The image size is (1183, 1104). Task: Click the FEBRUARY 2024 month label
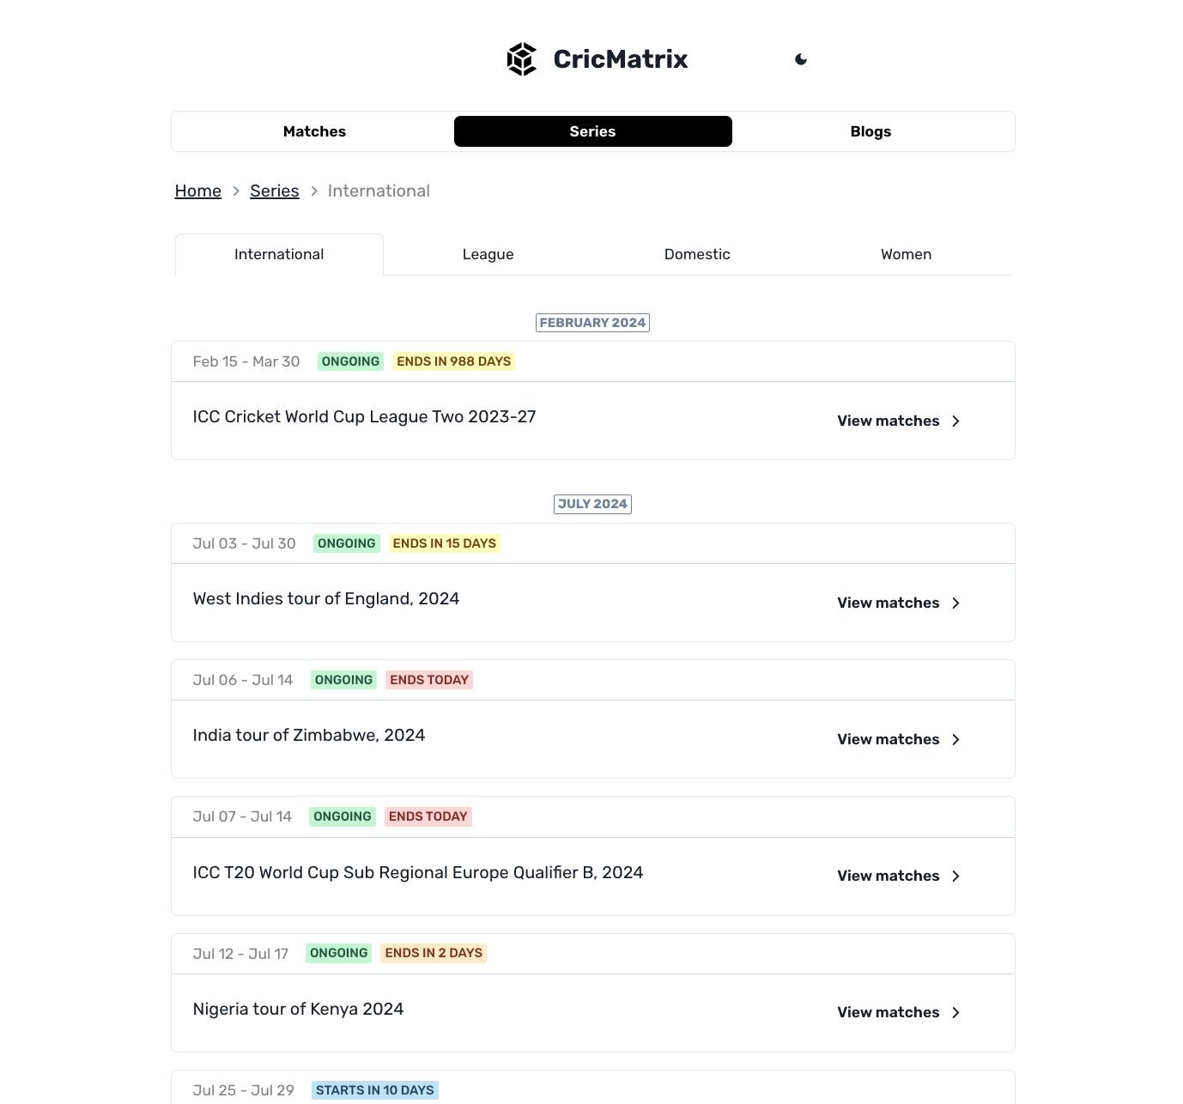coord(592,322)
